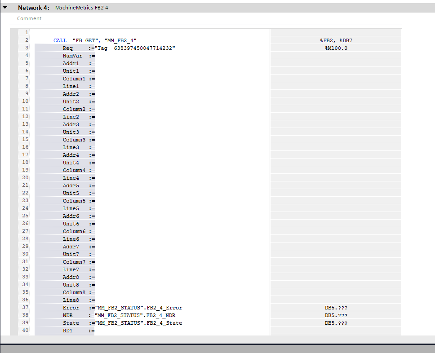Click the Line8 parameter line
The width and height of the screenshot is (435, 353).
point(71,300)
